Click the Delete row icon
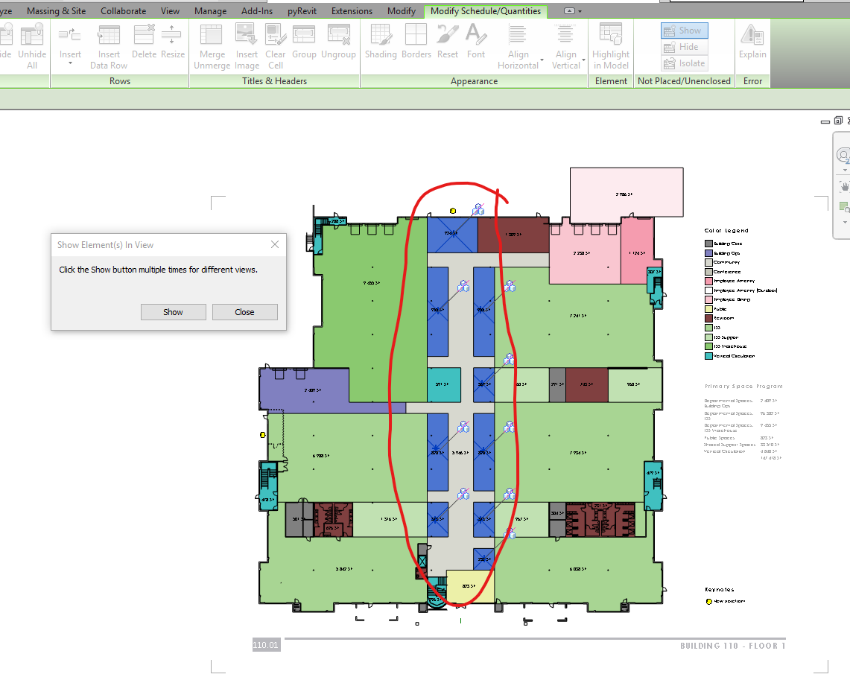 tap(145, 35)
